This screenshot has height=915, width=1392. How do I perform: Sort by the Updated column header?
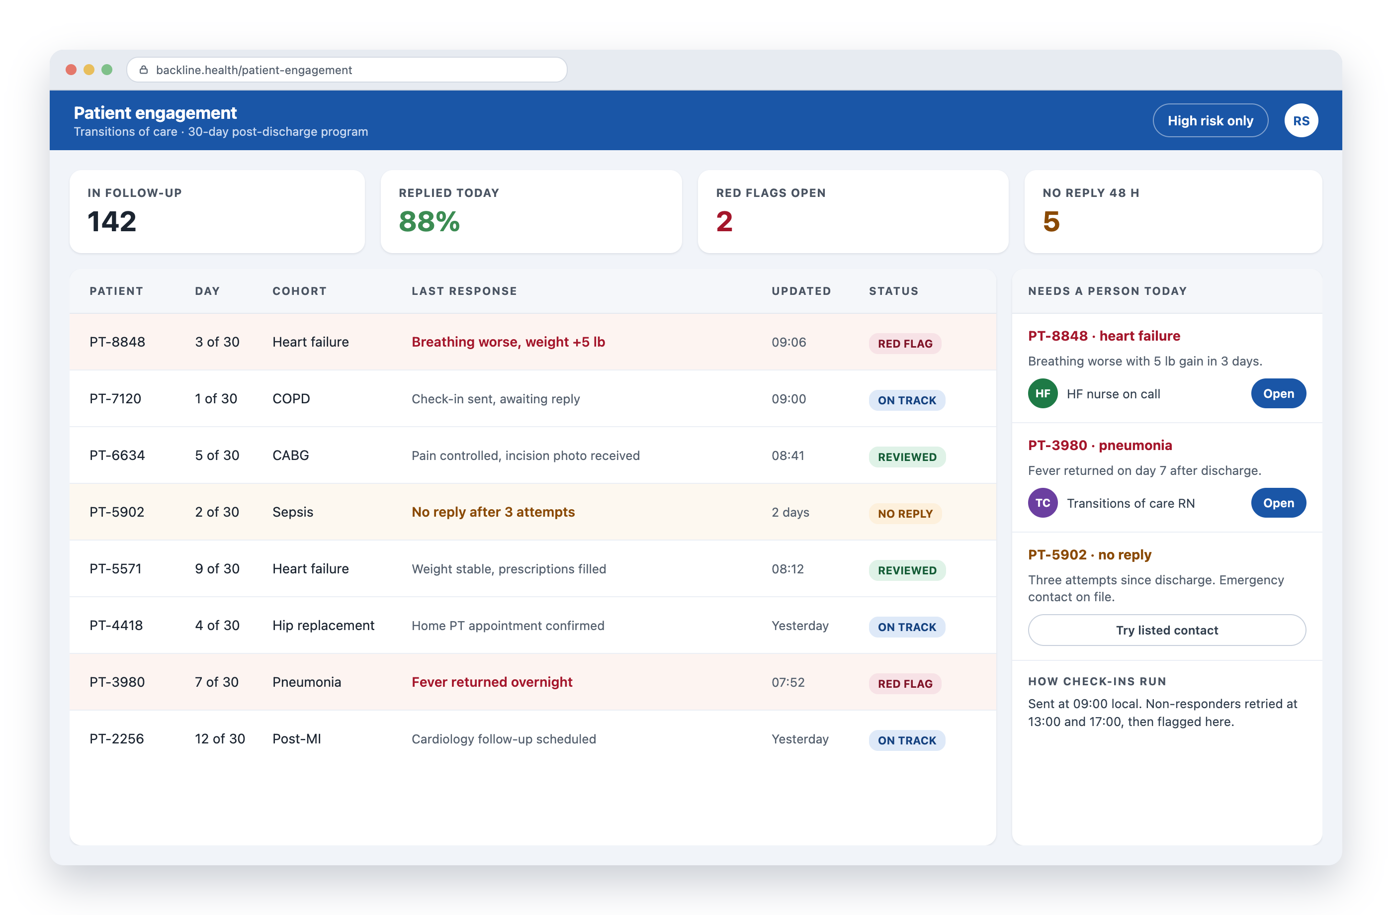tap(801, 291)
